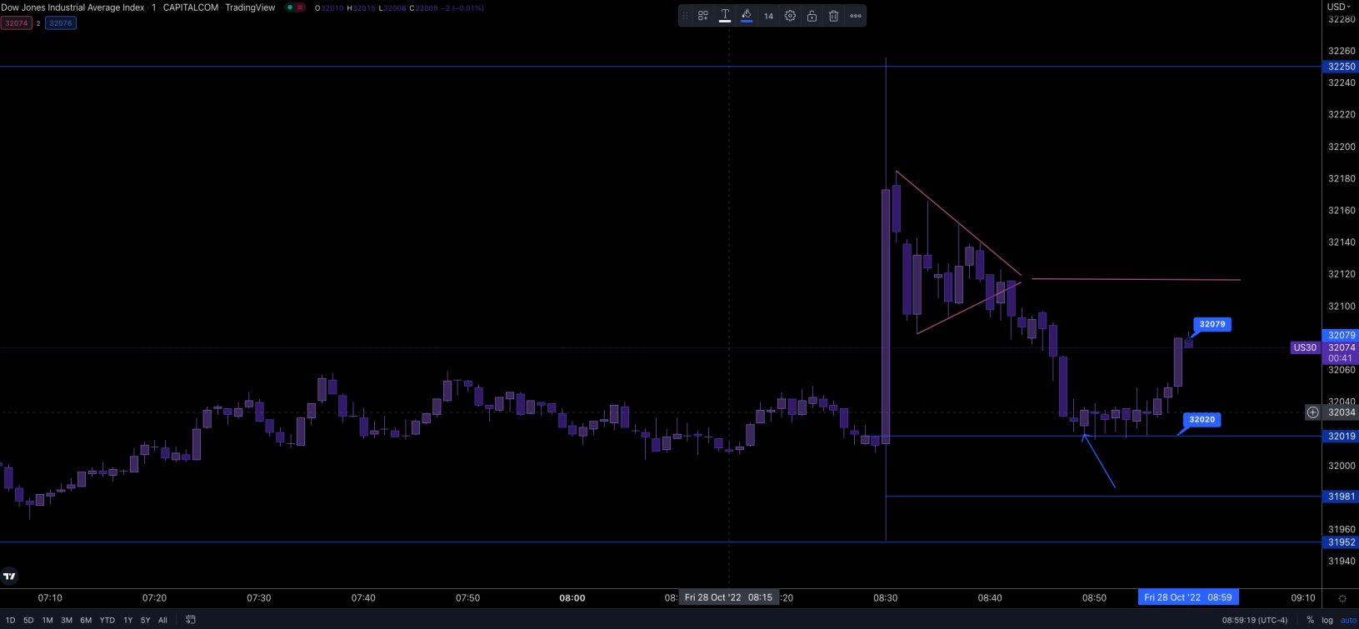Set chart range to 3M
The image size is (1359, 629).
pyautogui.click(x=67, y=620)
